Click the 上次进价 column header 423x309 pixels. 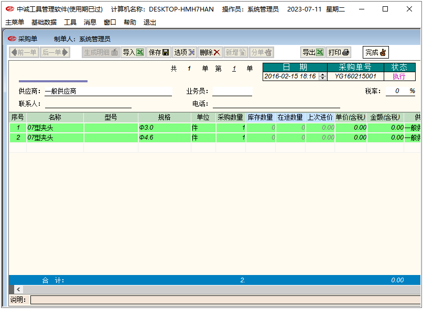(x=320, y=117)
